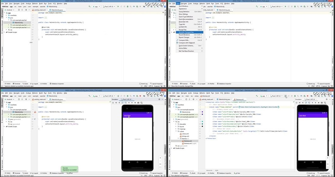Open the Android project view dropdown in the 00:00:47 frame
Image resolution: width=335 pixels, height=177 pixels.
click(x=9, y=10)
